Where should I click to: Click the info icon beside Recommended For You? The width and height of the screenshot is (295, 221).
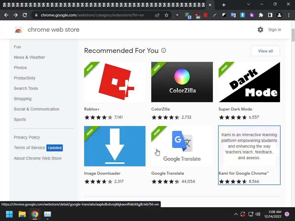point(164,50)
